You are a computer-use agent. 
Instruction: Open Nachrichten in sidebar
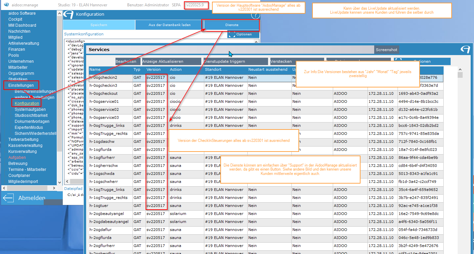(x=19, y=31)
